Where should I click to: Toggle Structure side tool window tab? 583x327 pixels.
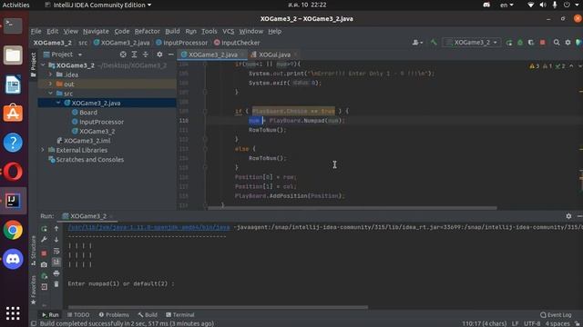click(33, 251)
